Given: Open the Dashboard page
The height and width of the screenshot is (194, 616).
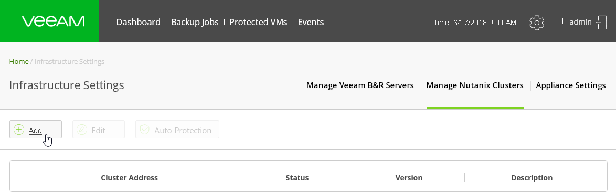Looking at the screenshot, I should tap(139, 22).
